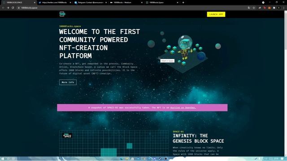
Task: Select the small teal block on the grid
Action: (130, 146)
